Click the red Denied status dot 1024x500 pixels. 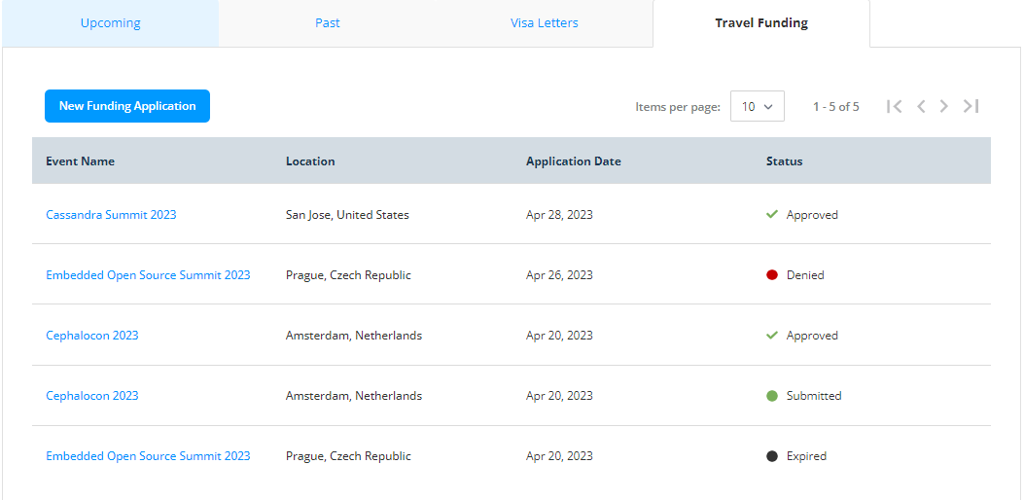[772, 275]
